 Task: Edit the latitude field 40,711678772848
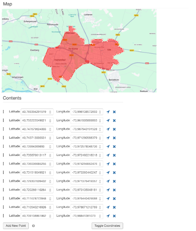37,199
